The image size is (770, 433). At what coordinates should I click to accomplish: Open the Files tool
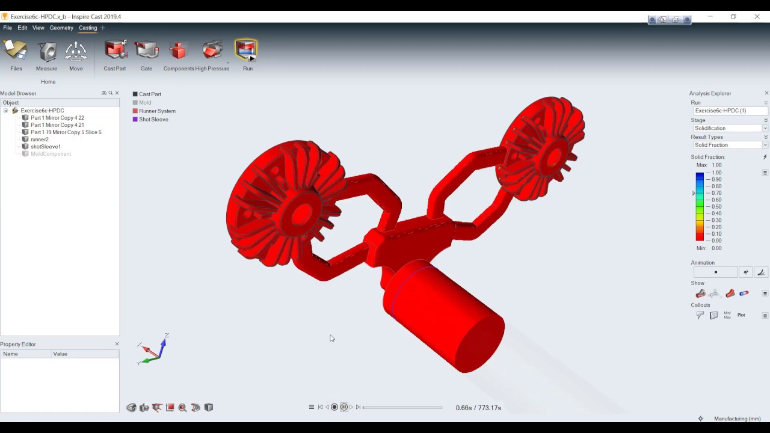(x=16, y=56)
